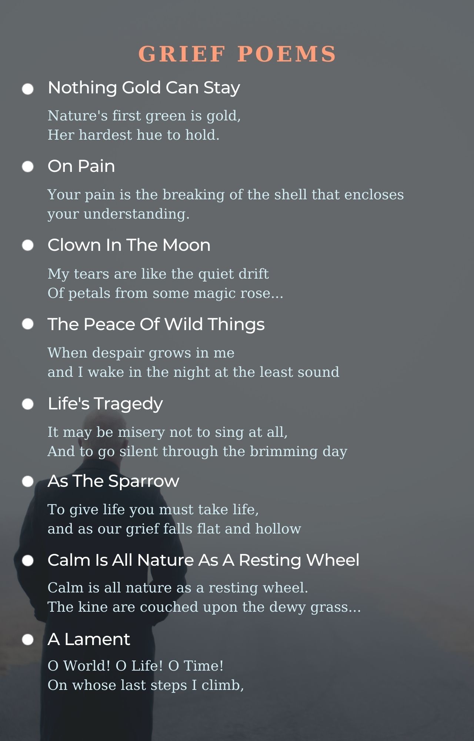Select Calm Is All Nature As A Resting Wheel title

point(203,560)
